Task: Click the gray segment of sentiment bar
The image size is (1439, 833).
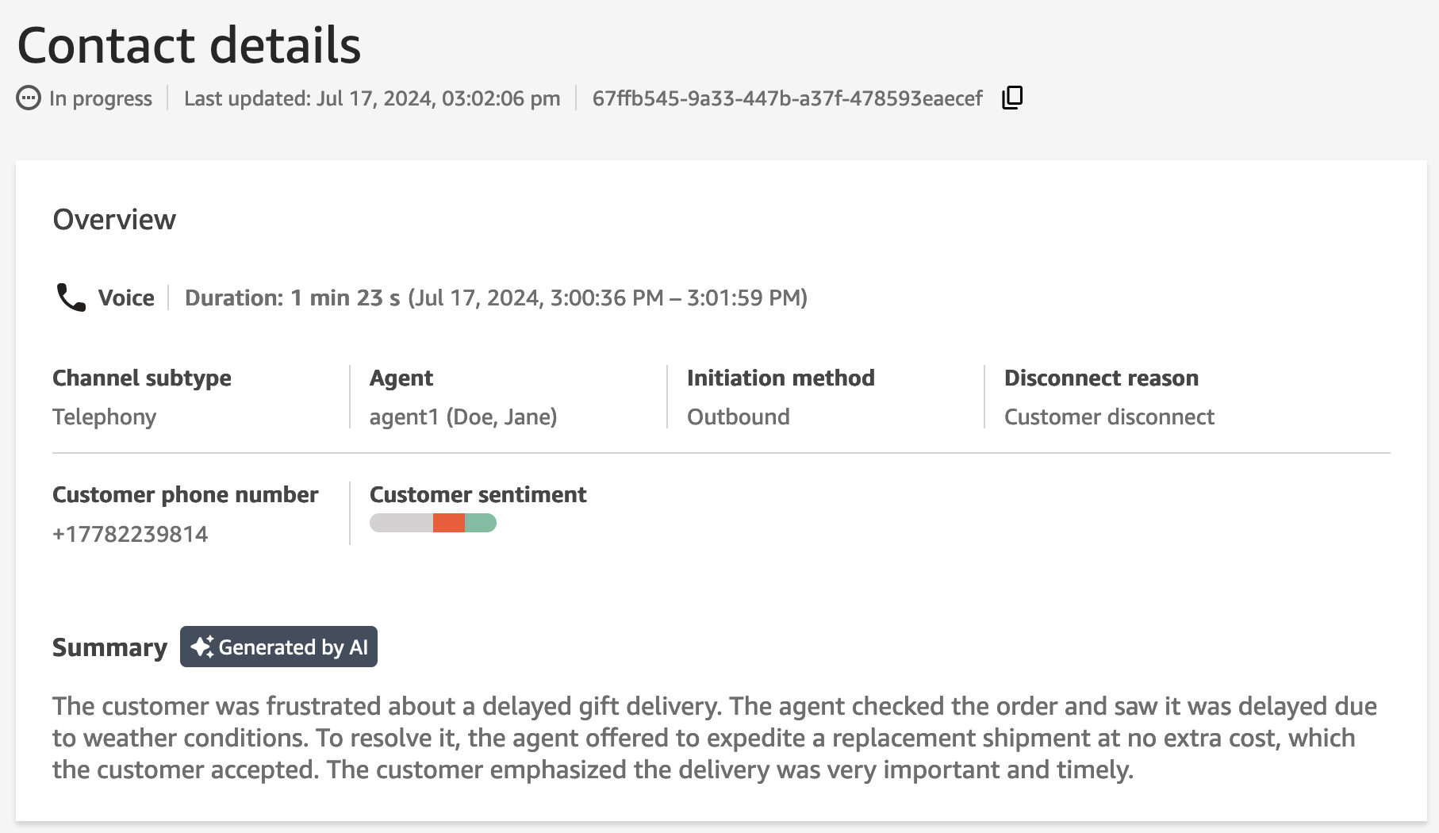Action: click(401, 523)
